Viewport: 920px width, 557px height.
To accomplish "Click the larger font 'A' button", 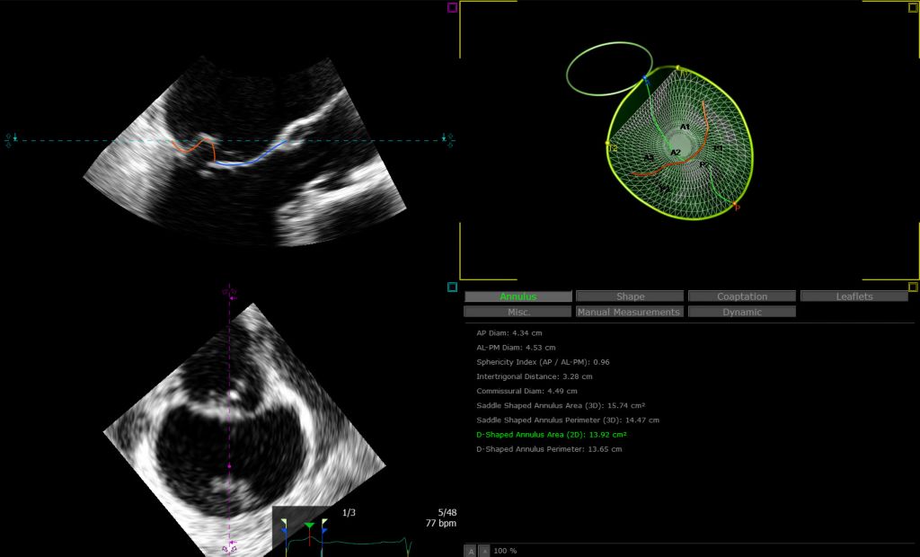I will pyautogui.click(x=471, y=551).
